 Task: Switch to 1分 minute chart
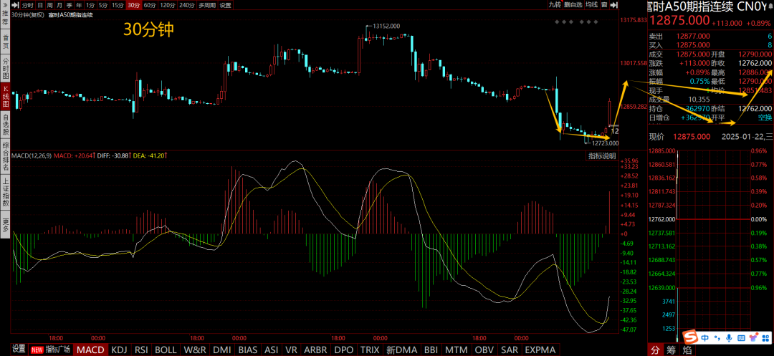point(90,5)
